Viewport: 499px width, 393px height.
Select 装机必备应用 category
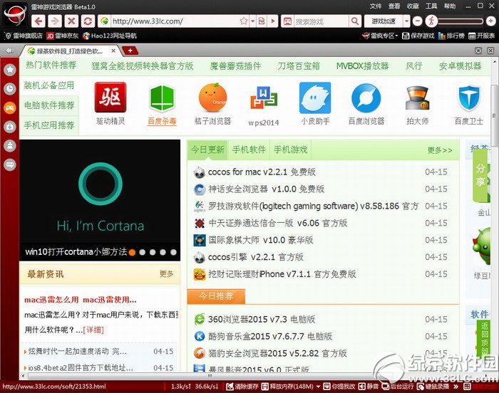48,85
